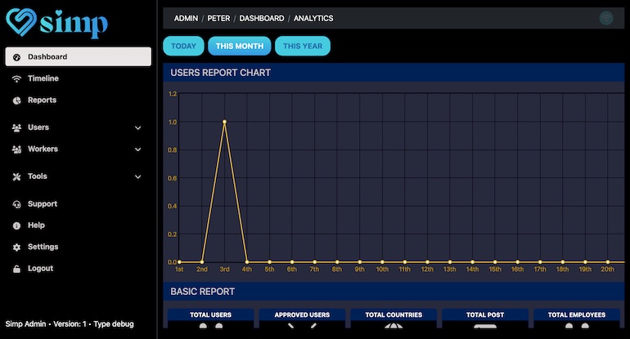Click the round icon in top-right header

606,18
